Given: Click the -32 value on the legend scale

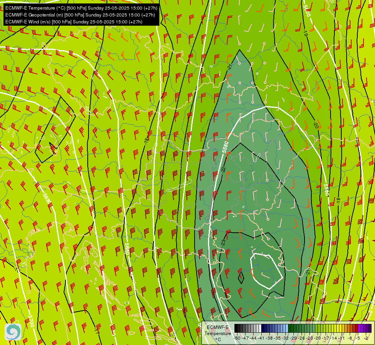Looking at the screenshot, I should click(285, 338).
